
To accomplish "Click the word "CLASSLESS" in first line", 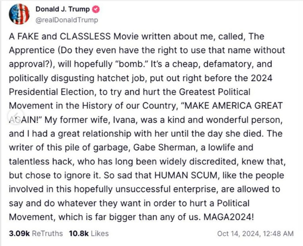I will point(85,36).
